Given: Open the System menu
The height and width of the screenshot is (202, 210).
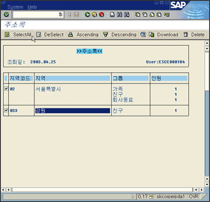Looking at the screenshot, I should (15, 7).
